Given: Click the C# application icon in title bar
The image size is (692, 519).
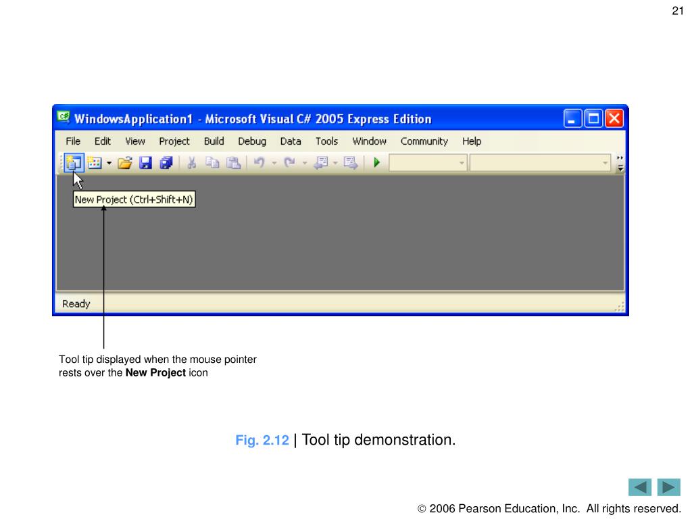Looking at the screenshot, I should click(x=64, y=118).
